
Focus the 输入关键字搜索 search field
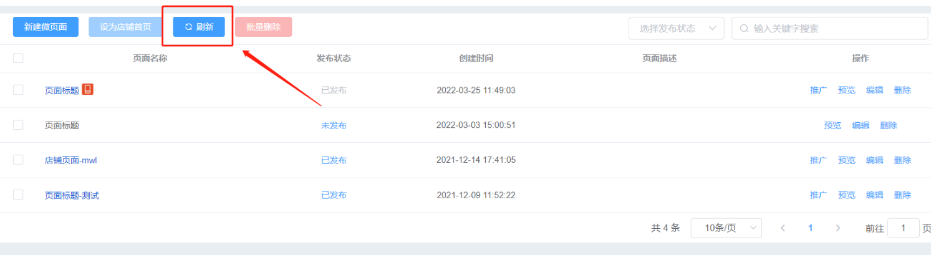831,28
